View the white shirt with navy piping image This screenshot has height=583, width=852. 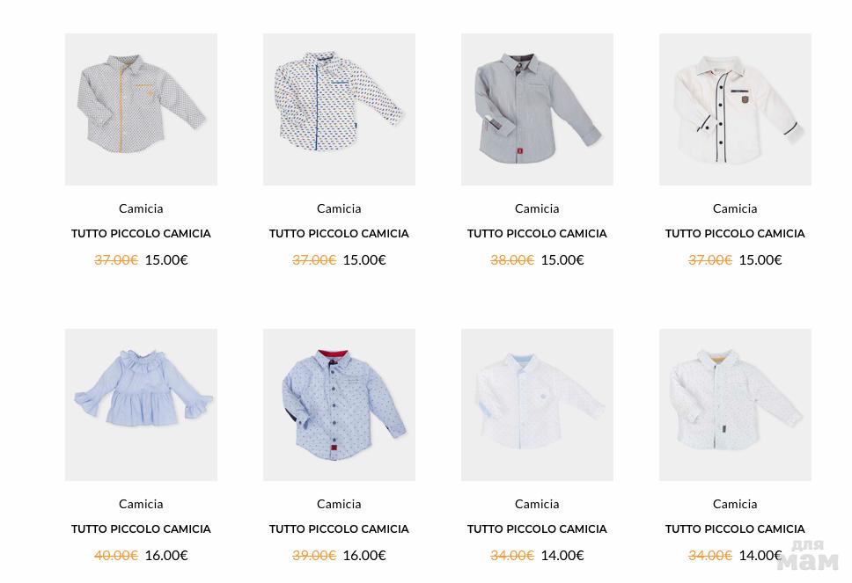(735, 109)
